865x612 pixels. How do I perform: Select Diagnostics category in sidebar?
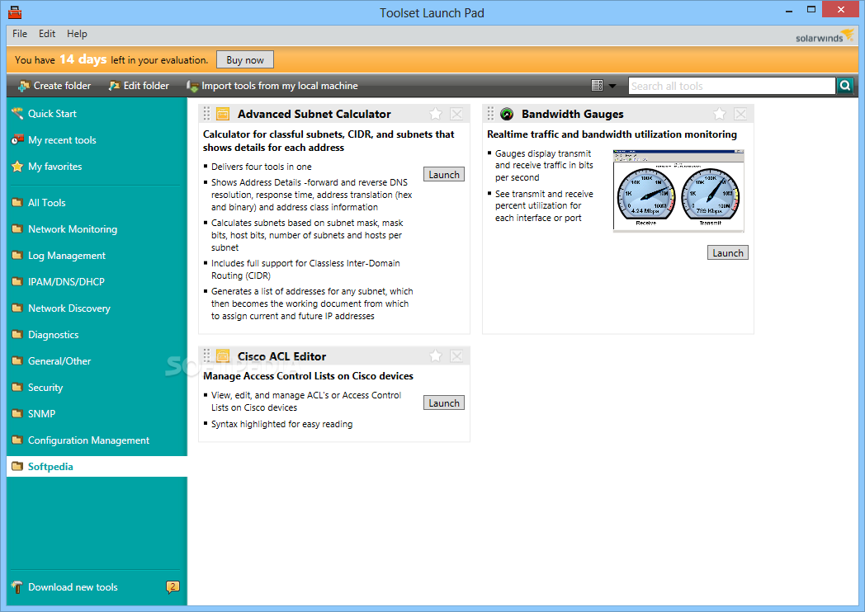tap(54, 335)
